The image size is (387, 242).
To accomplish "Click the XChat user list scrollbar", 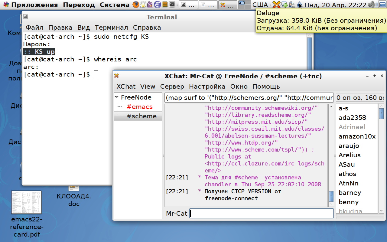I will tap(381, 157).
